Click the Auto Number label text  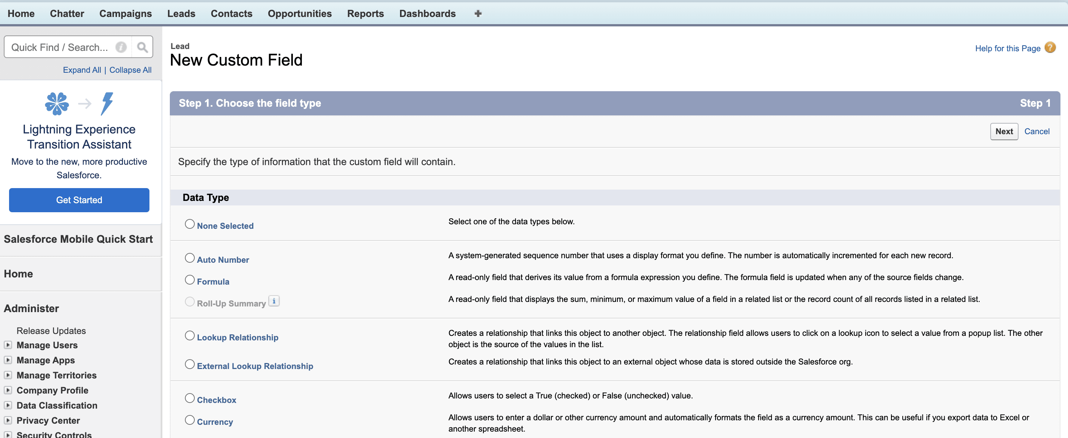point(223,260)
